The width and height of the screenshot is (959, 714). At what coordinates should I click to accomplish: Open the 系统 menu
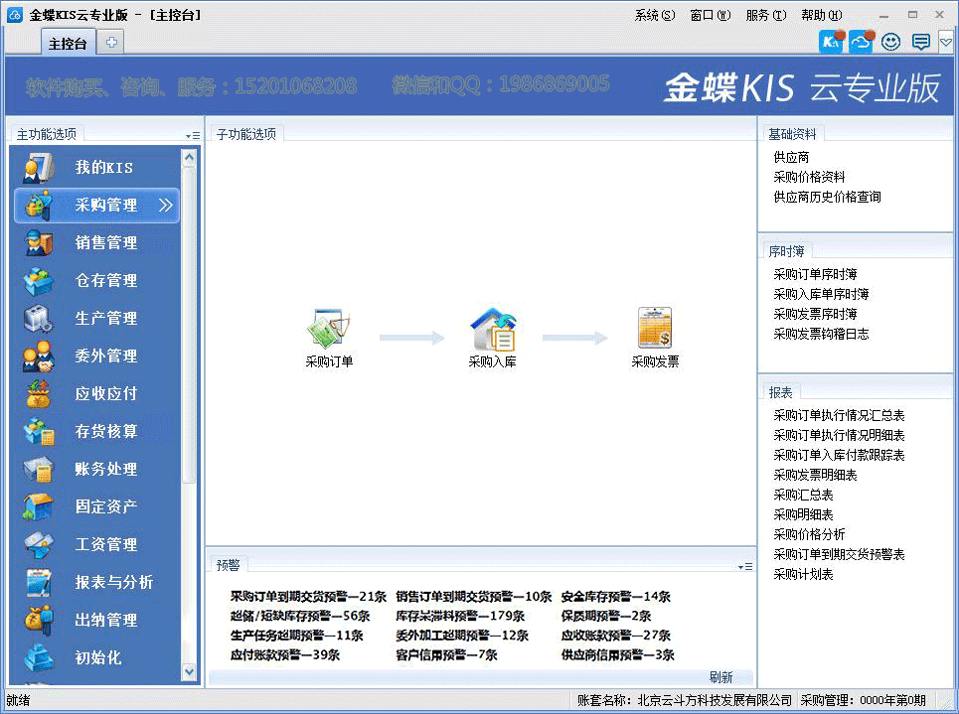tap(654, 15)
